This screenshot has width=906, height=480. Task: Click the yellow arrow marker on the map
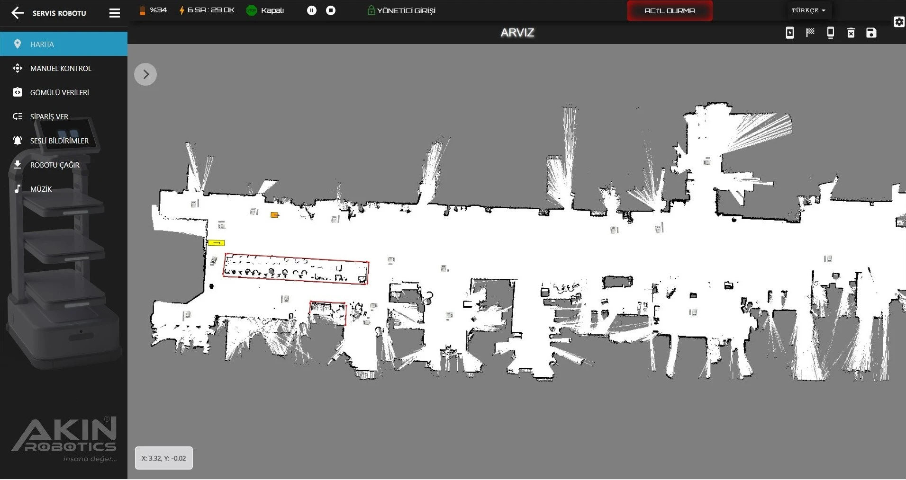click(217, 243)
